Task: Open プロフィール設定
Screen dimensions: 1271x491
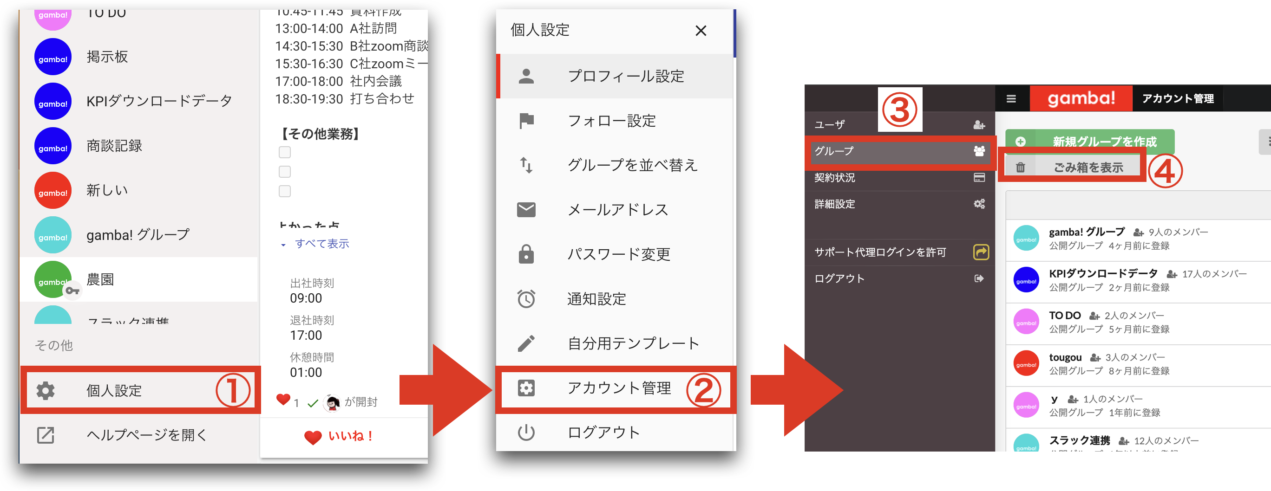Action: pyautogui.click(x=615, y=77)
